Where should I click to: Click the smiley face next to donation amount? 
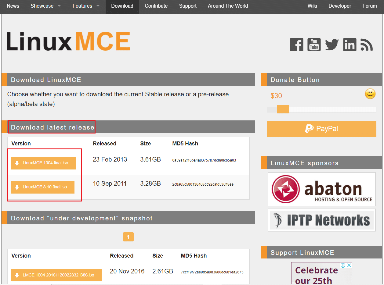[370, 94]
